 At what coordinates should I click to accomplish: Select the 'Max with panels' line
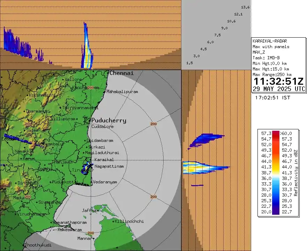[x=271, y=47]
